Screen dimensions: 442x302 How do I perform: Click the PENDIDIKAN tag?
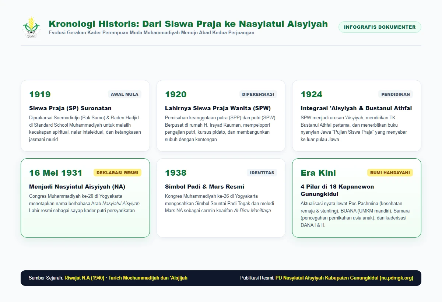396,94
